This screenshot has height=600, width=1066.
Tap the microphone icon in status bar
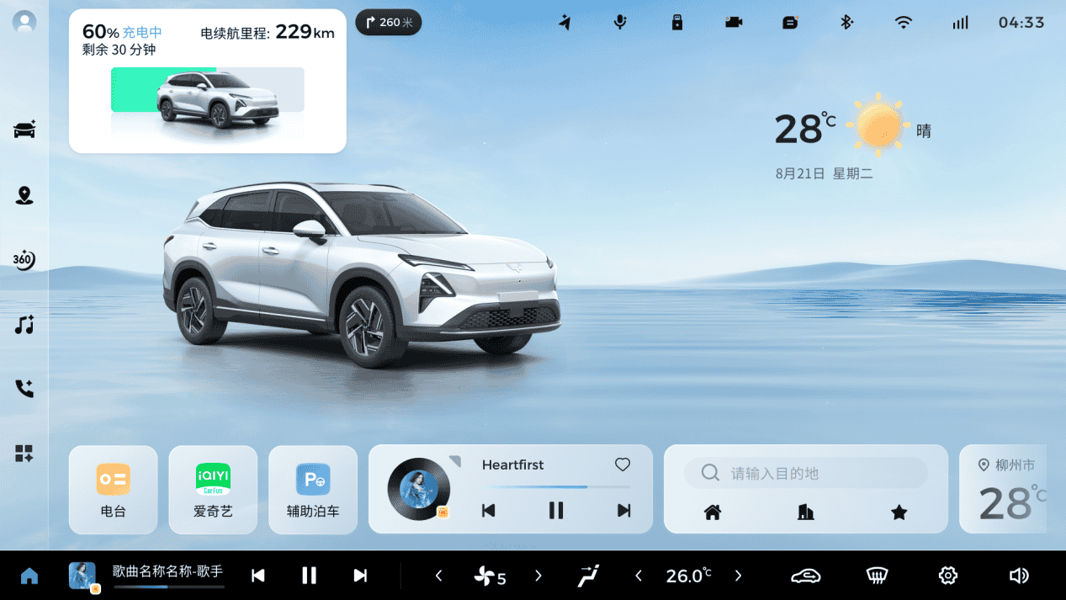(x=620, y=23)
